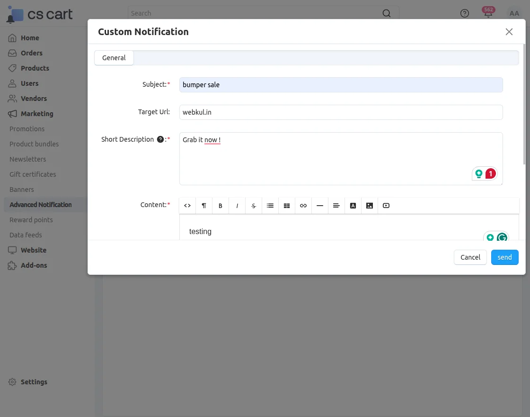Cancel the custom notification dialog
The width and height of the screenshot is (530, 417).
(x=470, y=257)
